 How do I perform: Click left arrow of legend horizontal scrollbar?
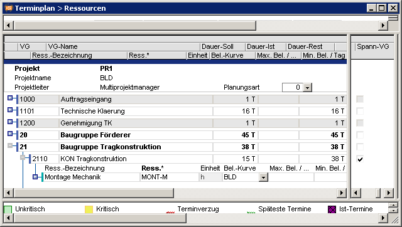(x=8, y=218)
